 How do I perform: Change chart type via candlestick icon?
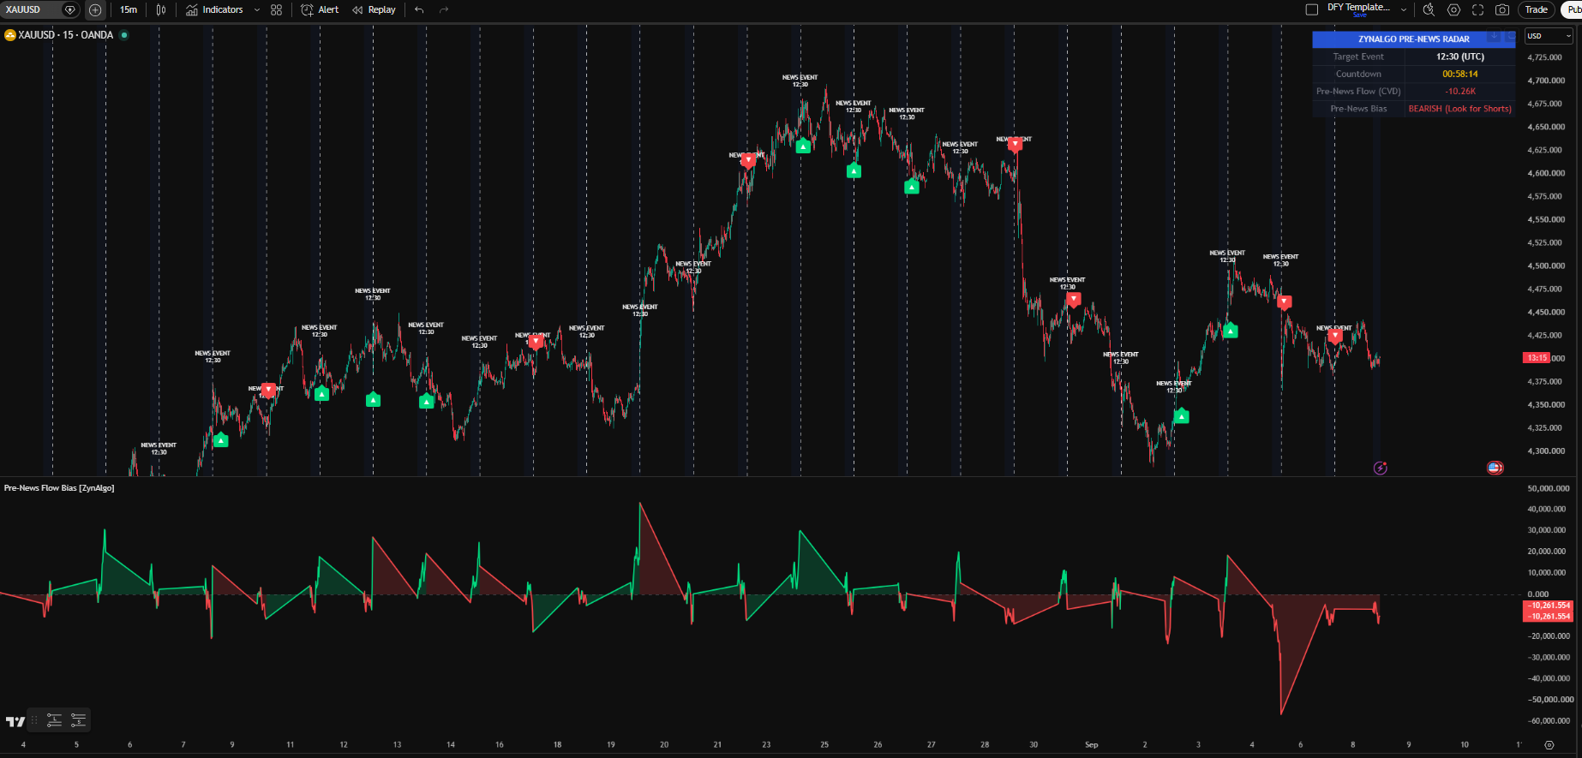[x=161, y=9]
